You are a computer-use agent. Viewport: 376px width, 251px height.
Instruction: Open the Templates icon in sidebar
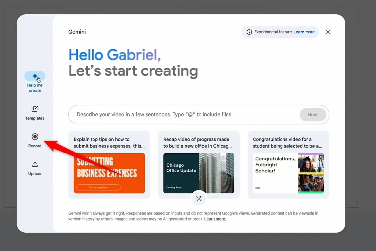[35, 109]
